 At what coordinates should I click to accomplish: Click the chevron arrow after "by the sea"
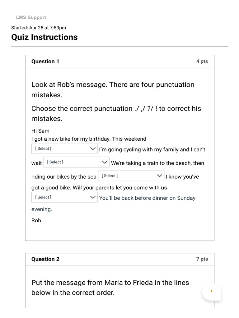[x=159, y=176]
